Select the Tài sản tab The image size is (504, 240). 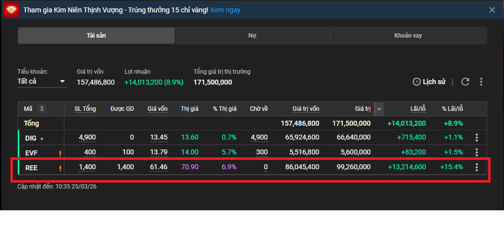click(96, 36)
